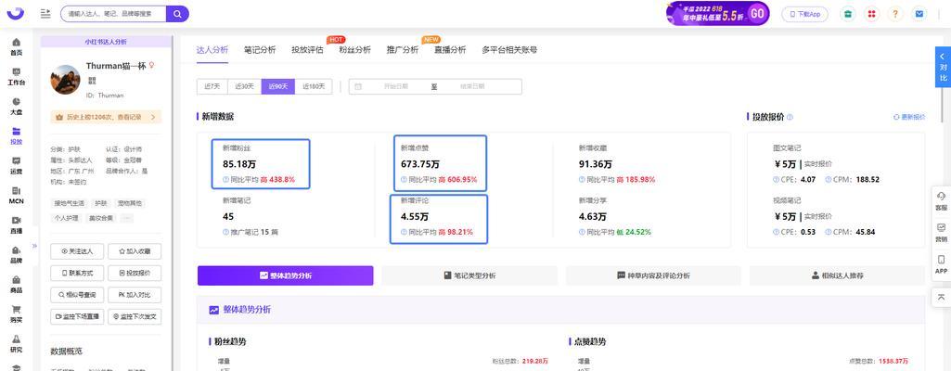The width and height of the screenshot is (951, 371).
Task: Open the 整体趋势分析 section tab
Action: 285,275
